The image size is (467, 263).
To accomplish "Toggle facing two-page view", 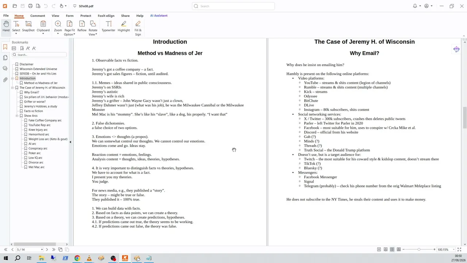I will [392, 249].
